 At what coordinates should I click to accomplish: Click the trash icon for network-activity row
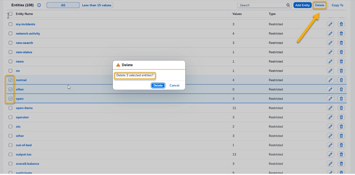pos(341,34)
